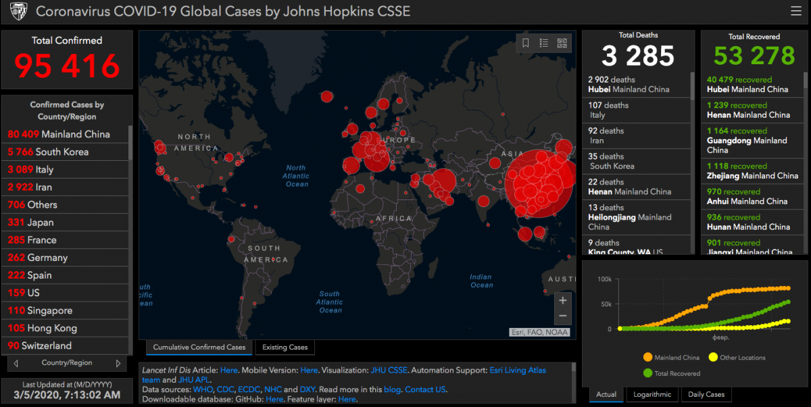Zoom out on the map with minus button

coord(562,316)
